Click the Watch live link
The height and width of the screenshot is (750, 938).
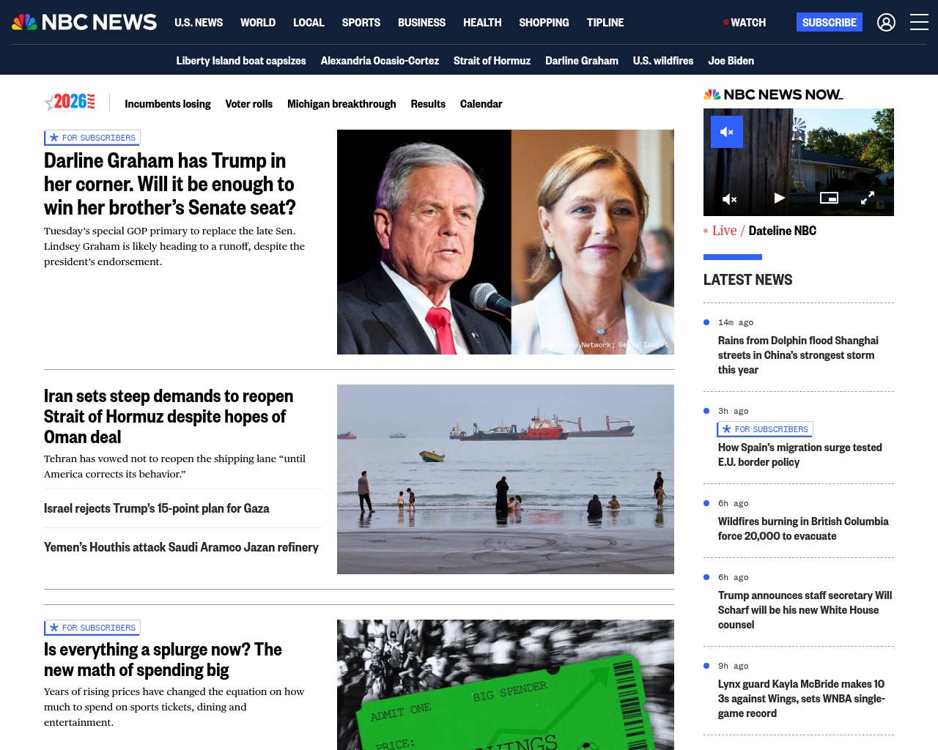coord(745,23)
